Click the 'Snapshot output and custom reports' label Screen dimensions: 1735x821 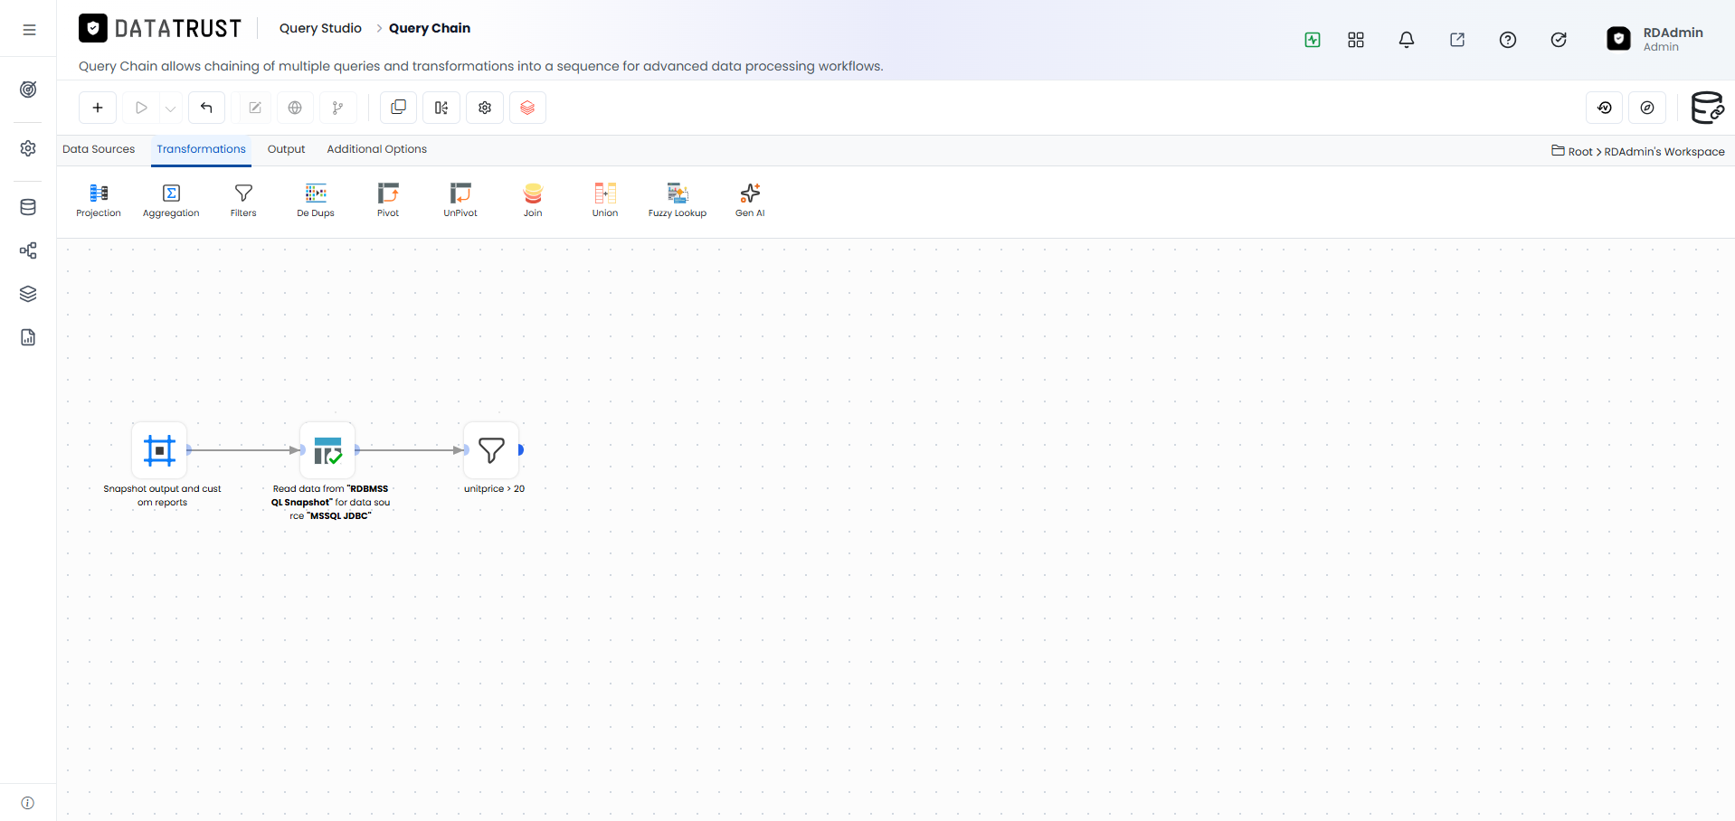click(x=162, y=495)
